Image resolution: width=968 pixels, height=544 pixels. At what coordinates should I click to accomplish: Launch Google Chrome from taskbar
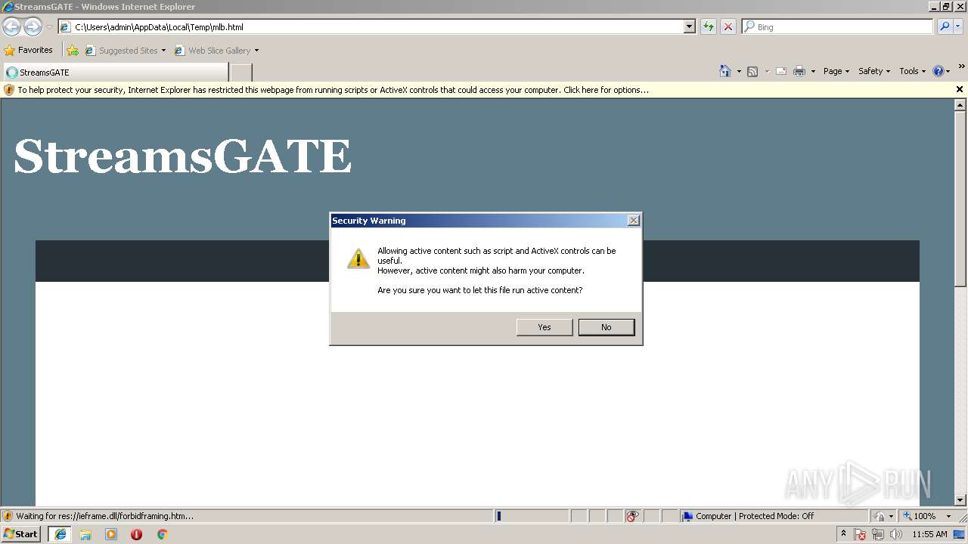162,534
